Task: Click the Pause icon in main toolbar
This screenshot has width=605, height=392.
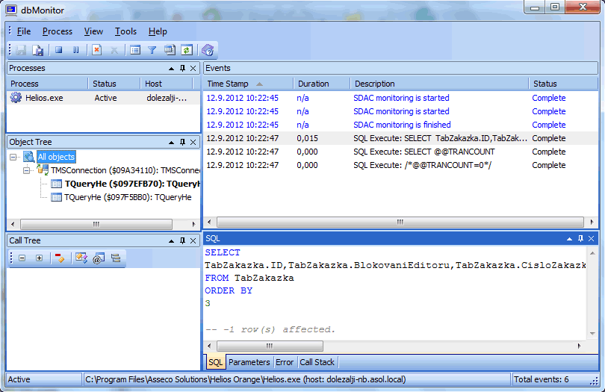Action: click(75, 50)
